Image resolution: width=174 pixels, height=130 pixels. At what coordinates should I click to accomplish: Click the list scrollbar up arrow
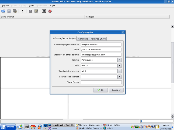point(173,26)
